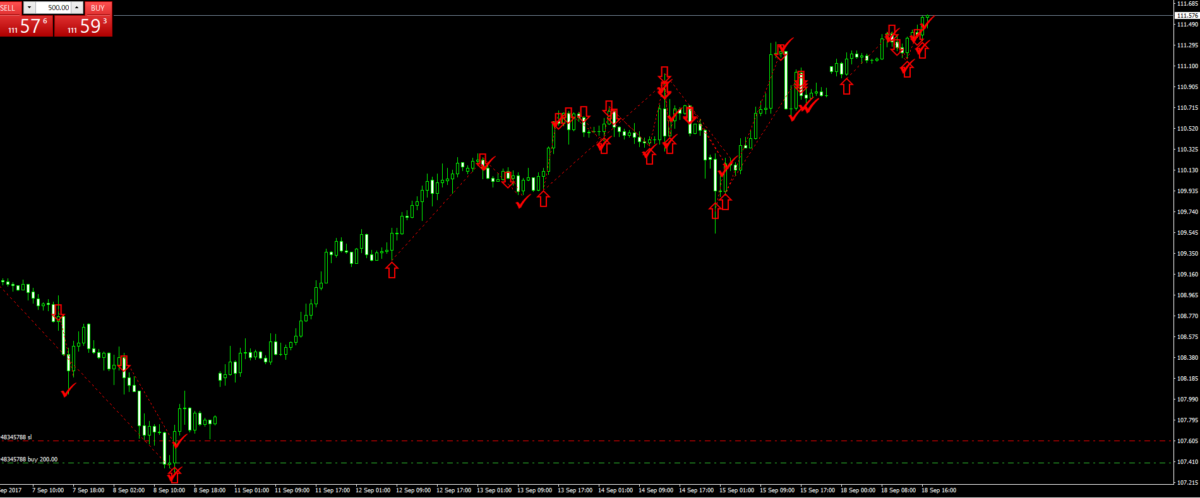
Task: Click the current price marker 111.576 on axis
Action: coord(1187,15)
